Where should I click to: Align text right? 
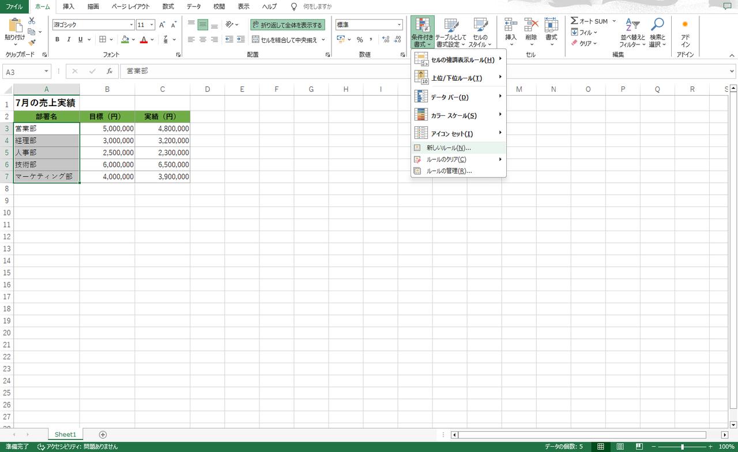point(214,39)
